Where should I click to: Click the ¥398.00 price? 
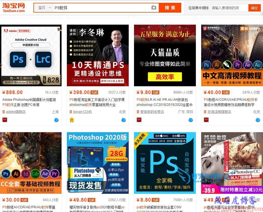pos(80,92)
